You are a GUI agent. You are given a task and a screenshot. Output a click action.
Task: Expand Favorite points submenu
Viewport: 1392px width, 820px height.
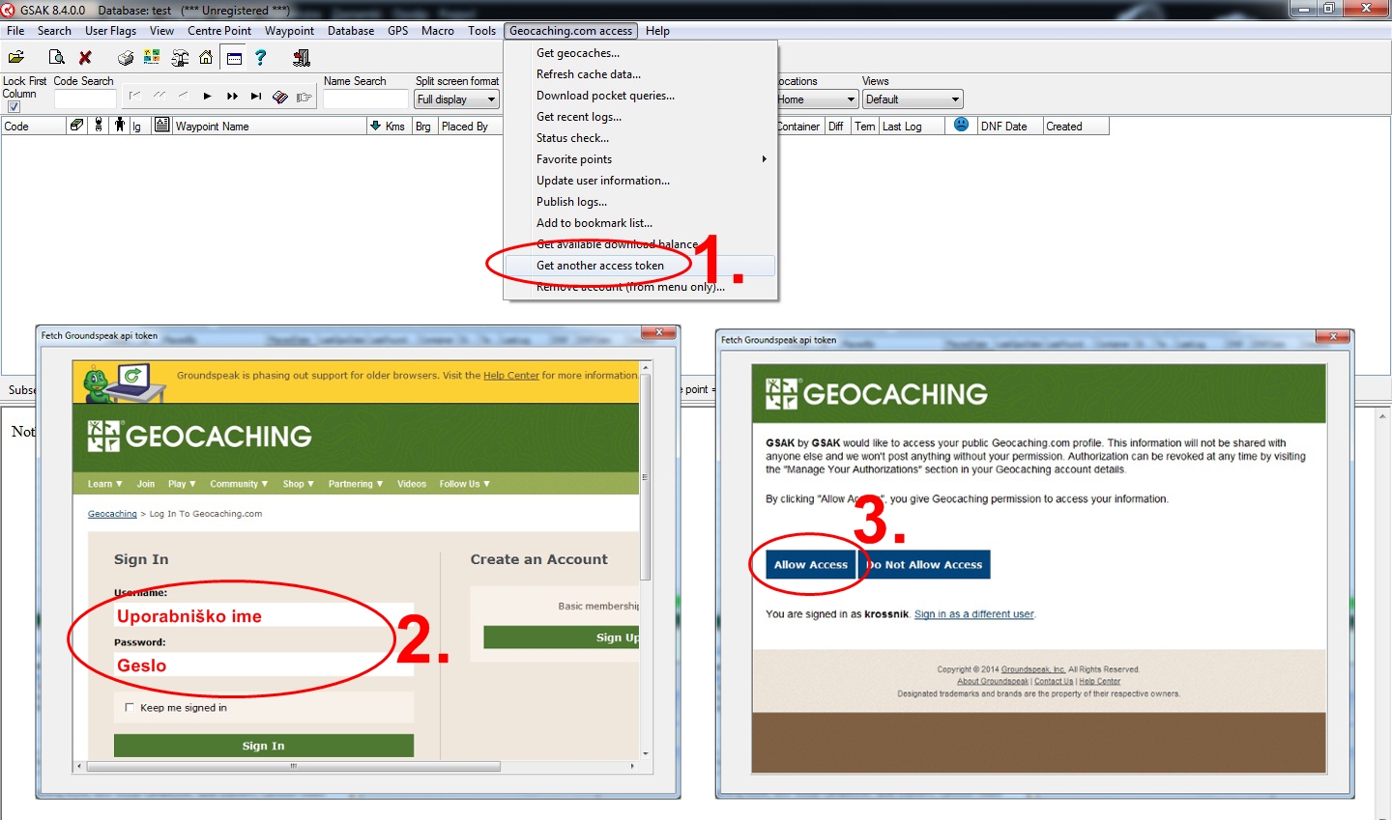641,159
